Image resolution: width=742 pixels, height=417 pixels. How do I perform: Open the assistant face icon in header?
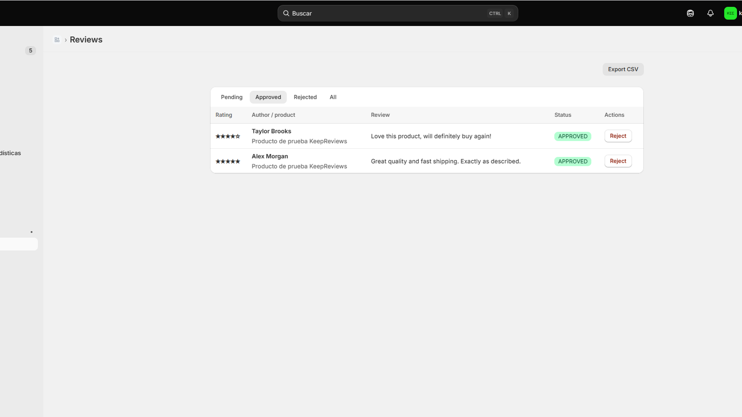[x=690, y=13]
